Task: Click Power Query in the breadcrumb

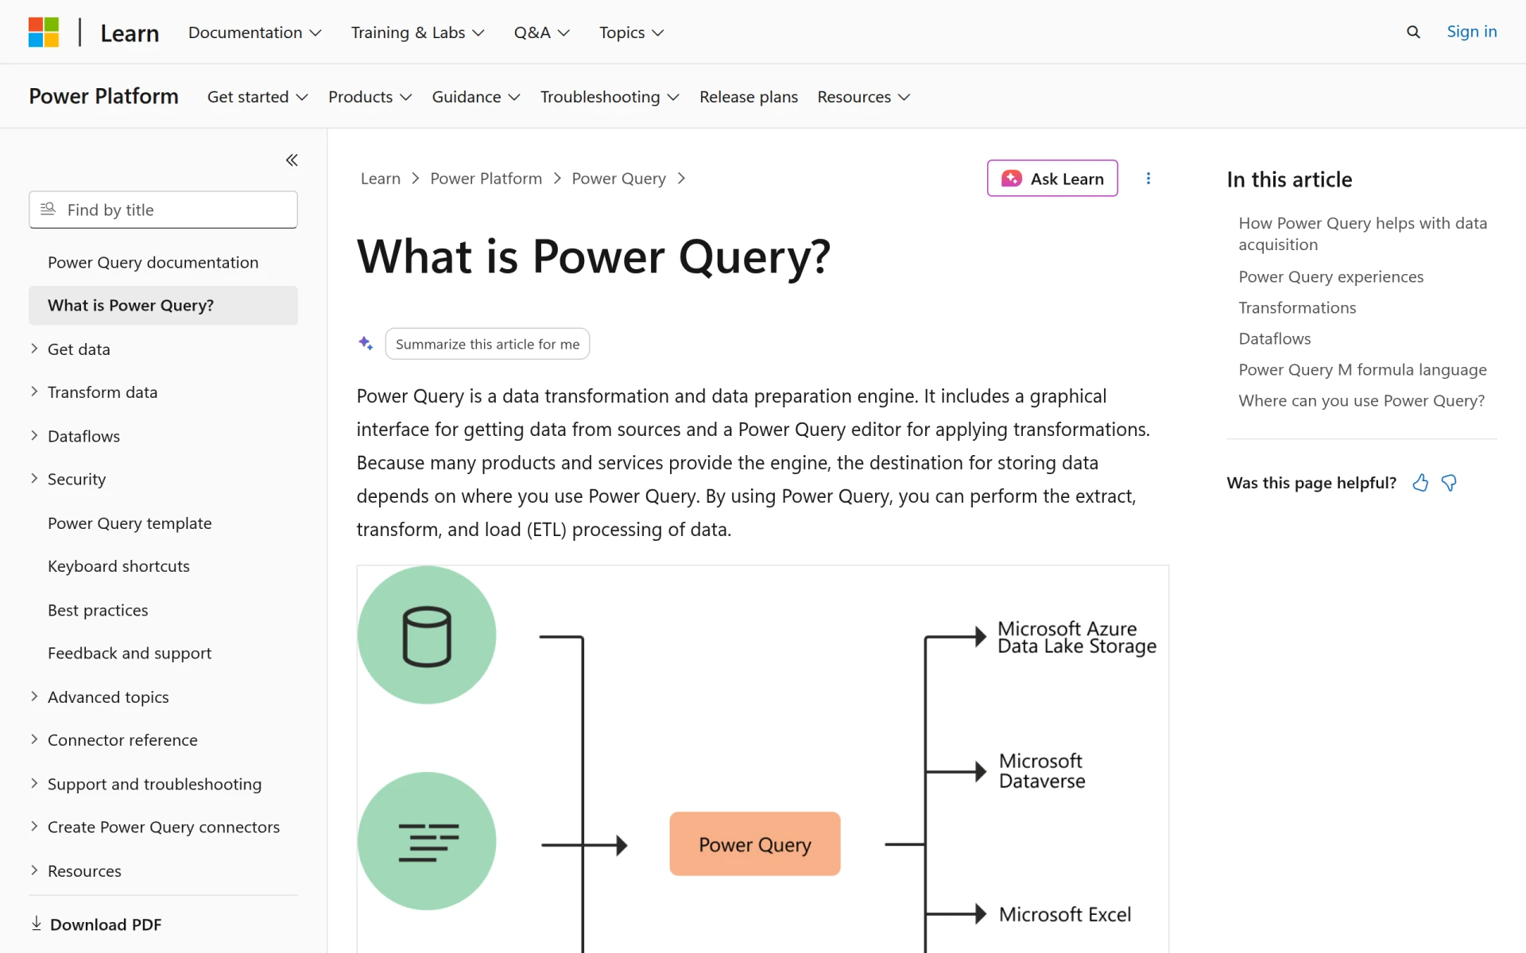Action: pyautogui.click(x=619, y=179)
